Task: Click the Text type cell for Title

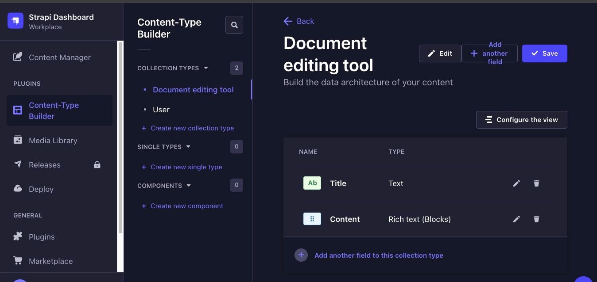Action: (x=395, y=183)
